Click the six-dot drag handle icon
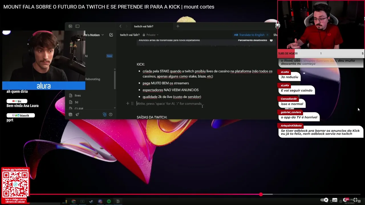The height and width of the screenshot is (205, 365). tap(132, 104)
